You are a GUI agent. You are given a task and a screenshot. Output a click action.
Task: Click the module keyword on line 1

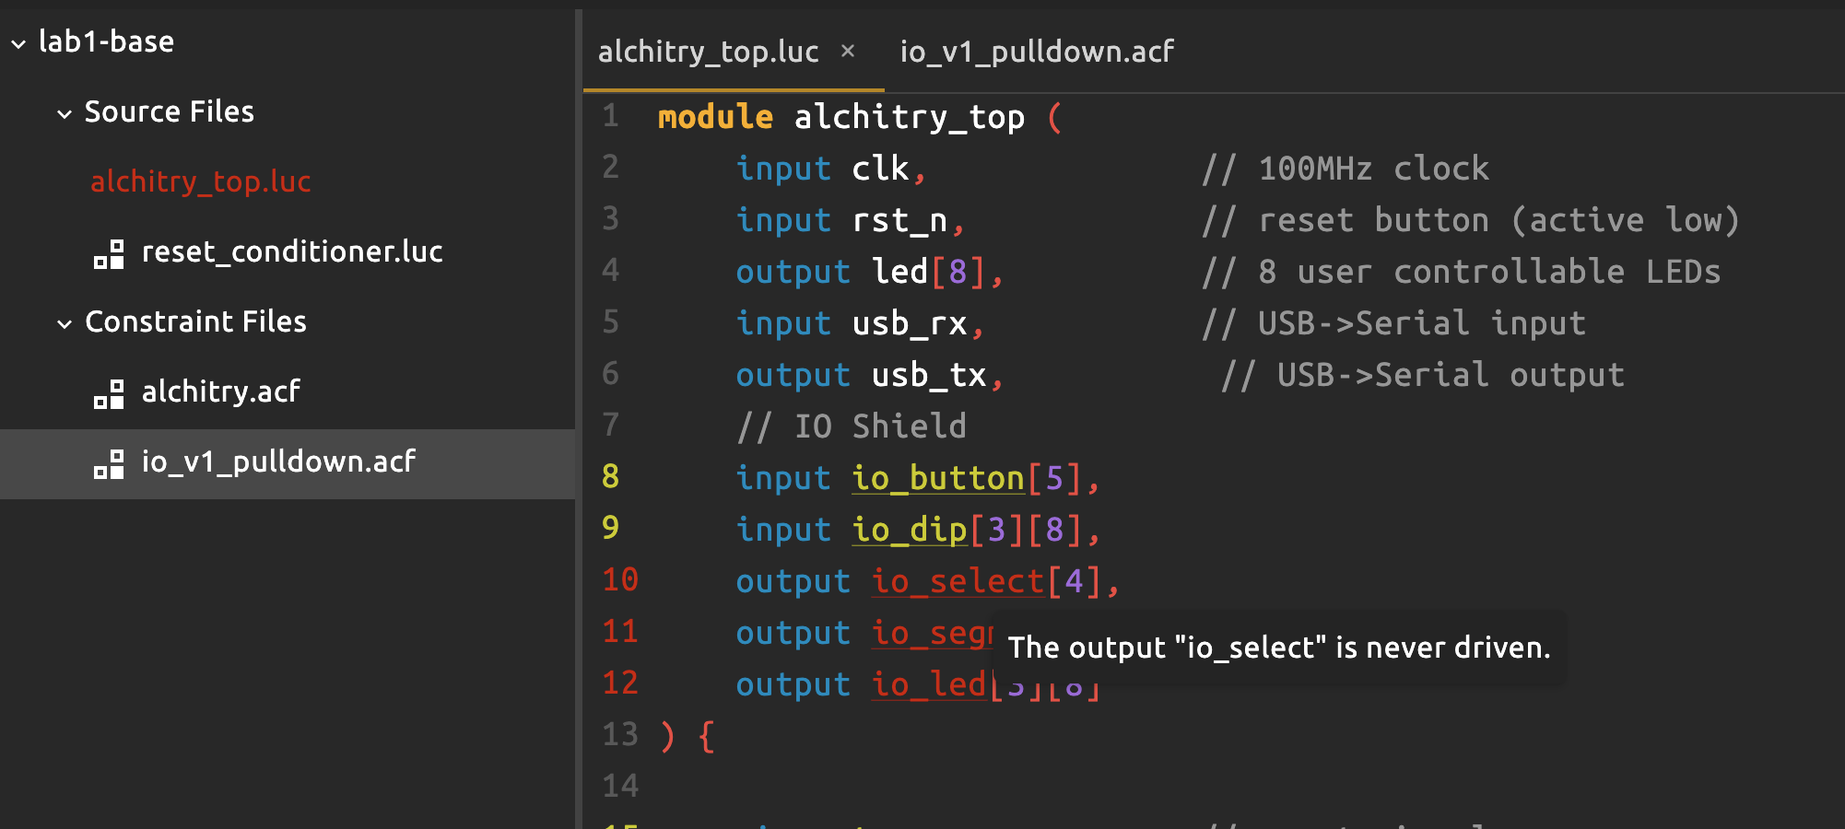point(714,117)
